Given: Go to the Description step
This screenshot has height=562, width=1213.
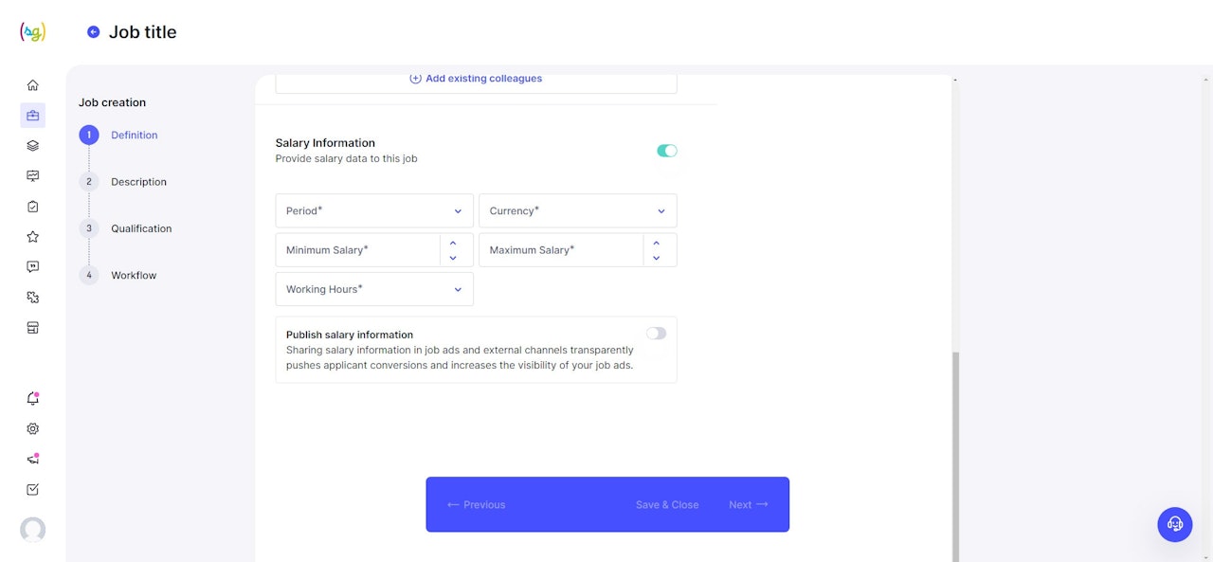Looking at the screenshot, I should coord(138,182).
